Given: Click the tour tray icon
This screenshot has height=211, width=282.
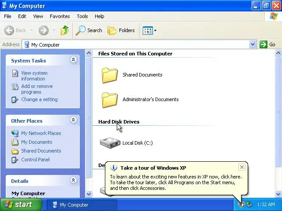Looking at the screenshot, I should pyautogui.click(x=241, y=204).
